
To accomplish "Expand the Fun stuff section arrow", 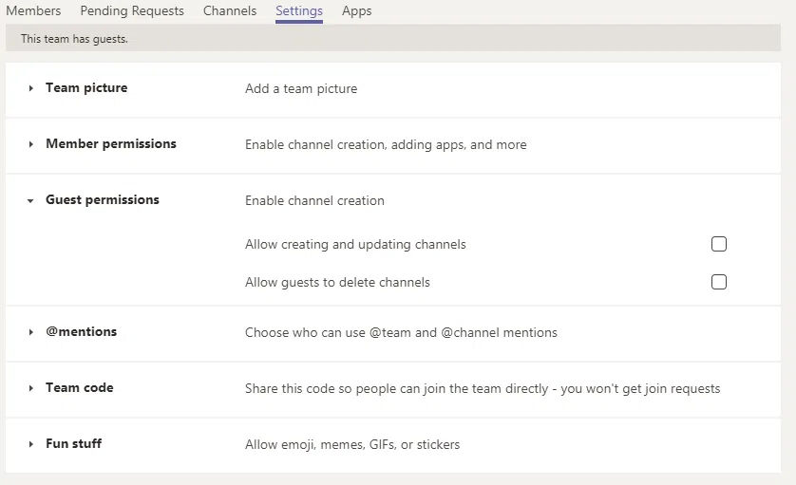I will 31,444.
